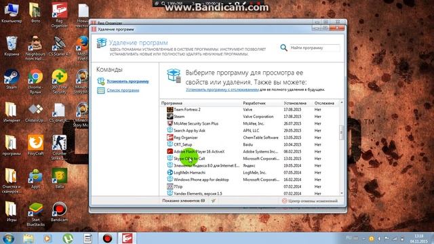
Task: Open the Компьютер desktop icon
Action: pos(12,13)
